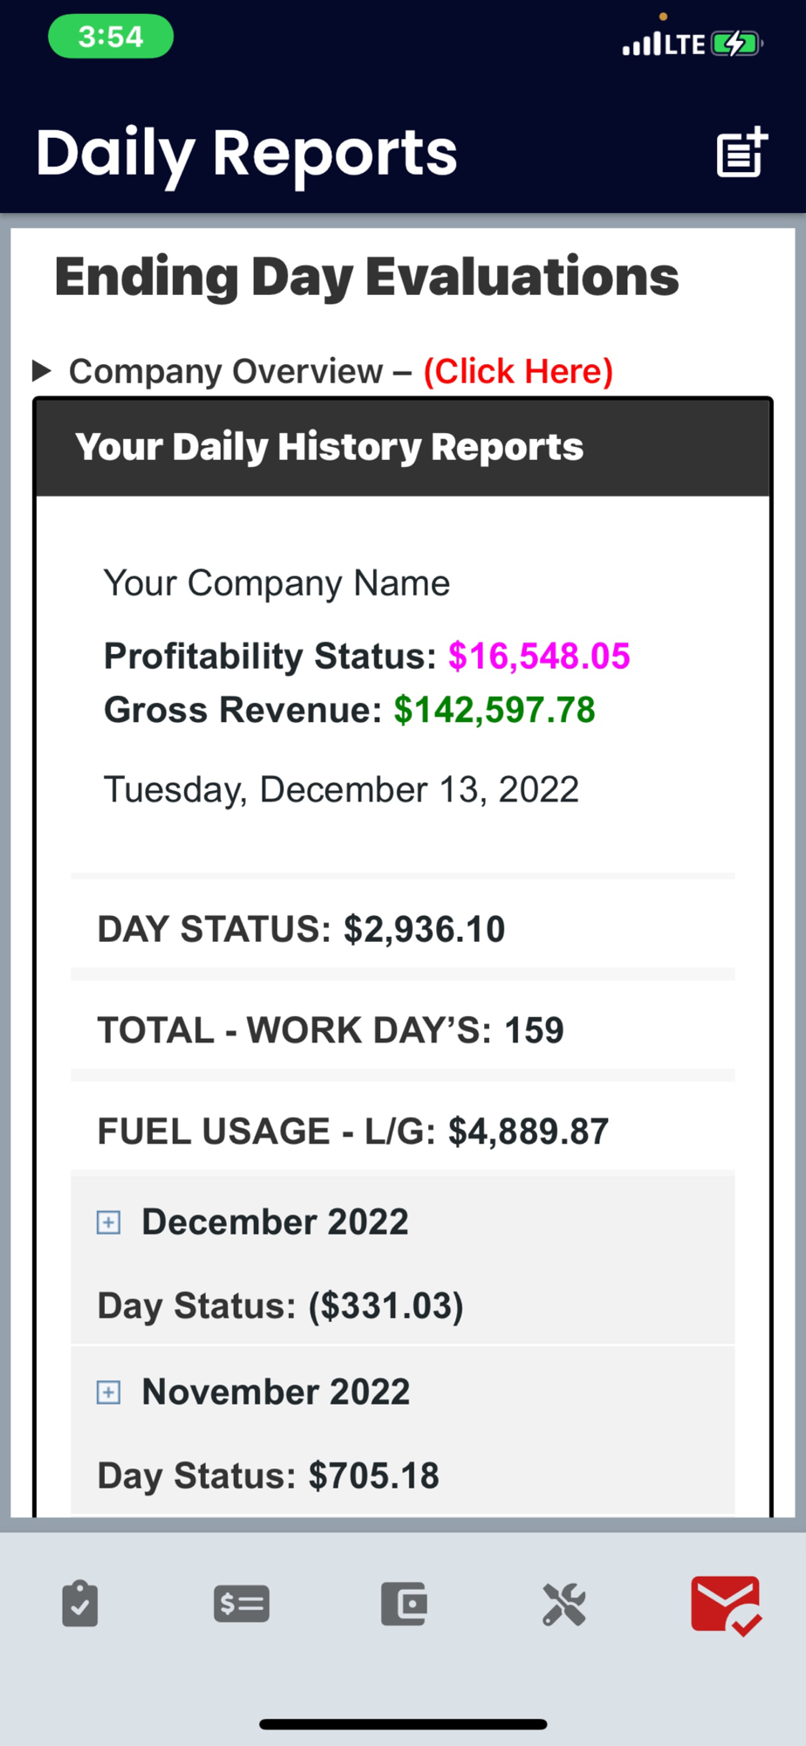Open the tools and wrench tab

click(564, 1604)
